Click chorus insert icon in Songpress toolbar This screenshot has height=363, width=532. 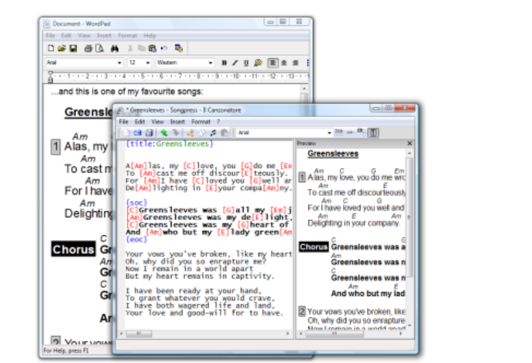point(361,132)
